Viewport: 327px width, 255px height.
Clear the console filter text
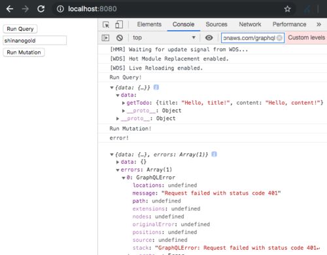tap(279, 38)
